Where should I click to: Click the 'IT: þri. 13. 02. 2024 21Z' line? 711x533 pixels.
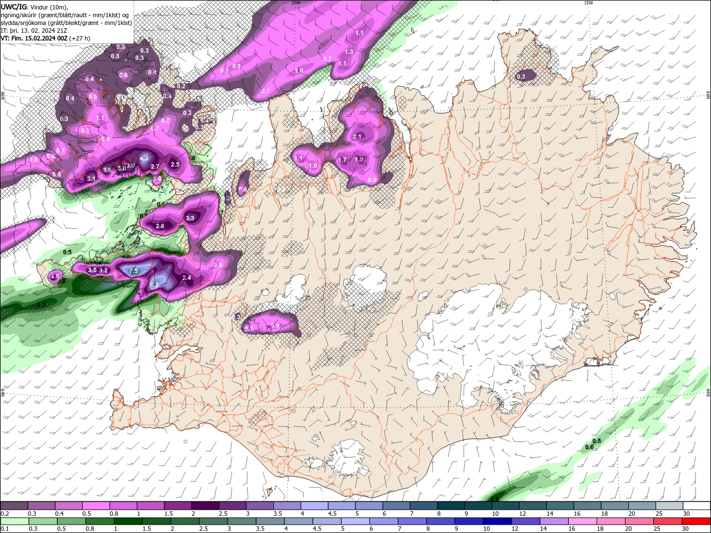point(34,31)
